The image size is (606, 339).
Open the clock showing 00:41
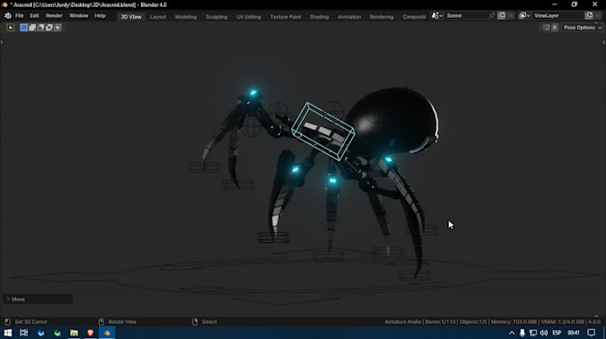[574, 333]
